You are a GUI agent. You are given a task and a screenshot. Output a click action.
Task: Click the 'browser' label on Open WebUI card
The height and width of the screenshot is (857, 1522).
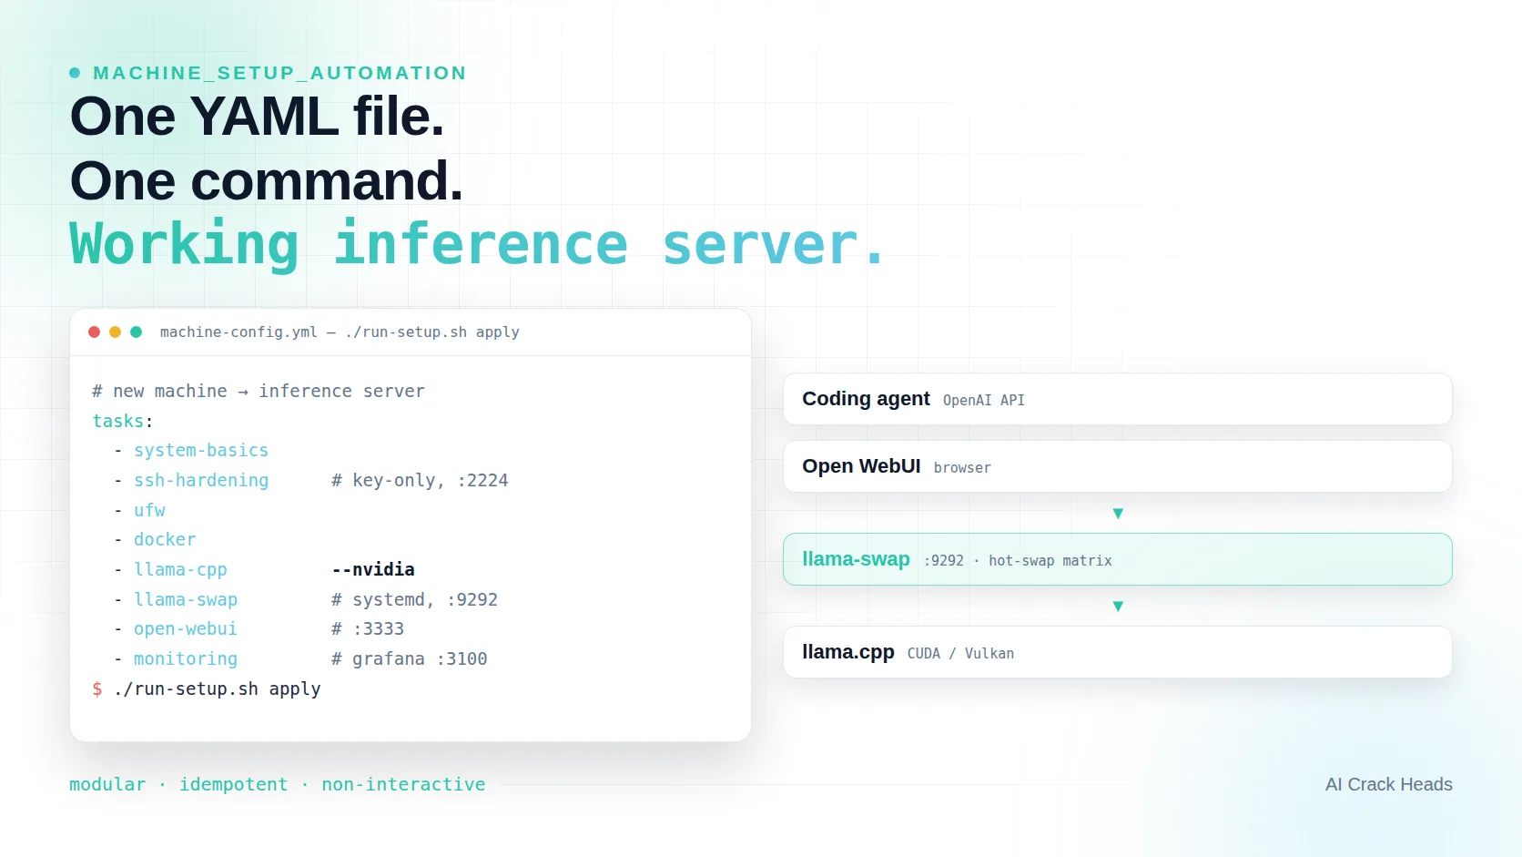(962, 467)
